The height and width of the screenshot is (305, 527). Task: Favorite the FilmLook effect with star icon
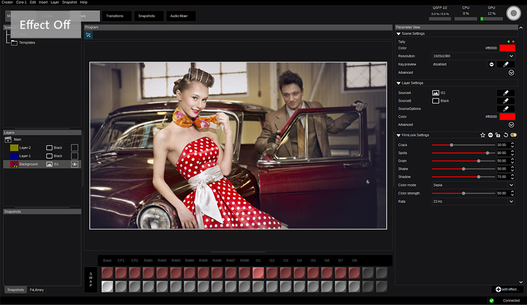(x=483, y=135)
